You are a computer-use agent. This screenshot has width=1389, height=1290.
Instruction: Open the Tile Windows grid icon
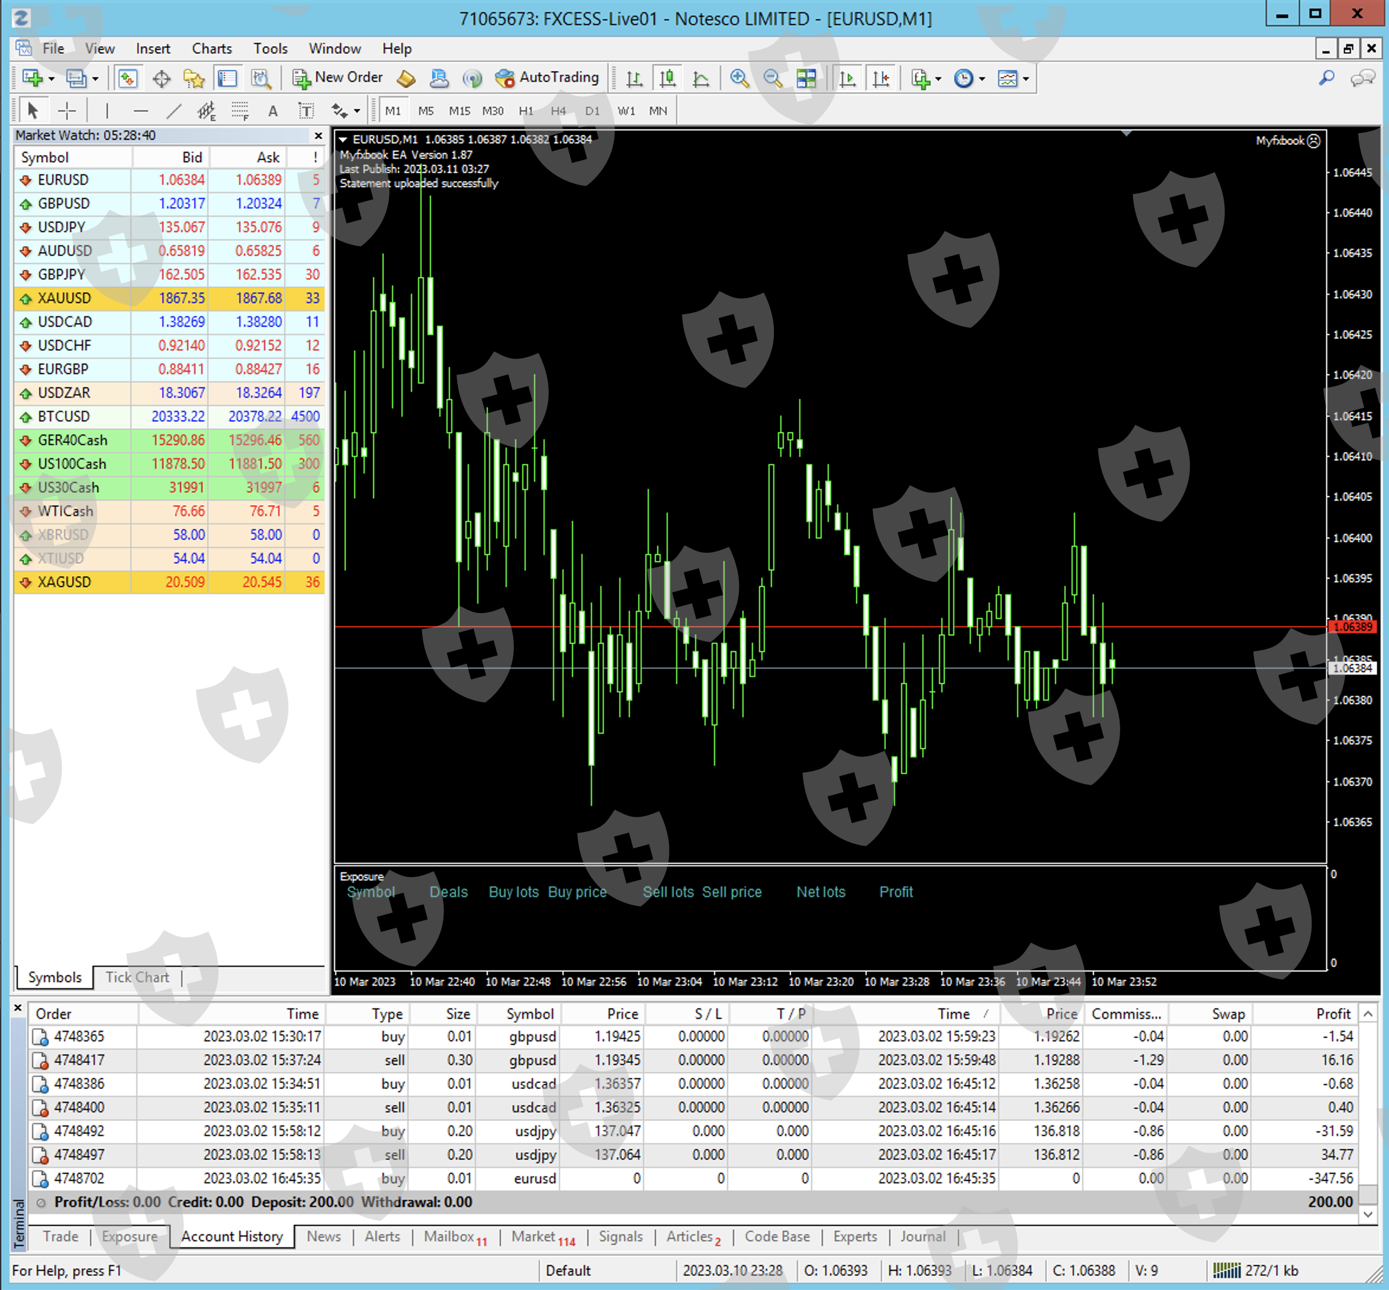pyautogui.click(x=806, y=78)
